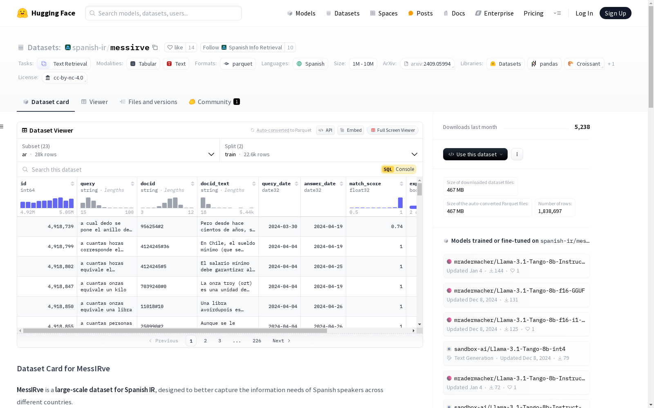
Task: Click the horizontal scrollbar of the data table
Action: [x=175, y=330]
